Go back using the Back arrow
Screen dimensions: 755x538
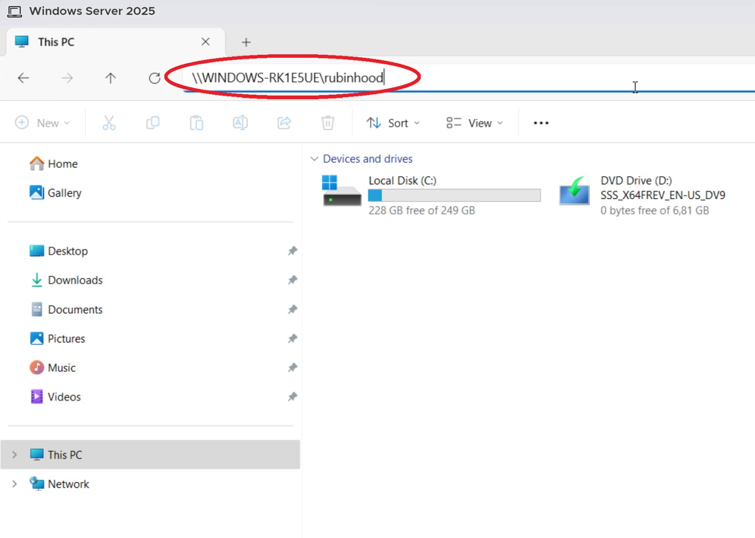23,78
